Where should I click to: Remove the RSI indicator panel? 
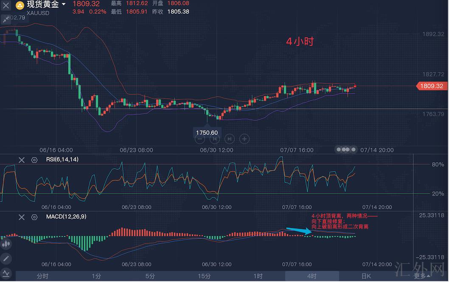click(22, 160)
